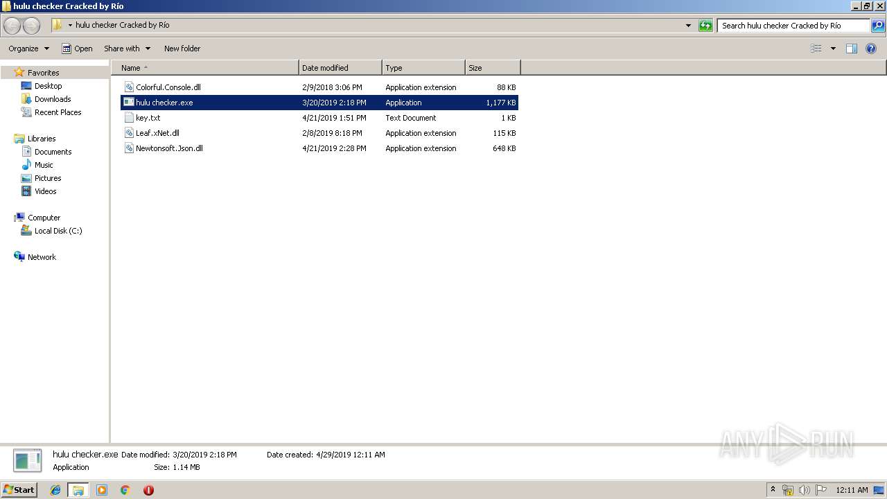This screenshot has width=887, height=499.
Task: Toggle the preview pane icon
Action: coord(852,49)
